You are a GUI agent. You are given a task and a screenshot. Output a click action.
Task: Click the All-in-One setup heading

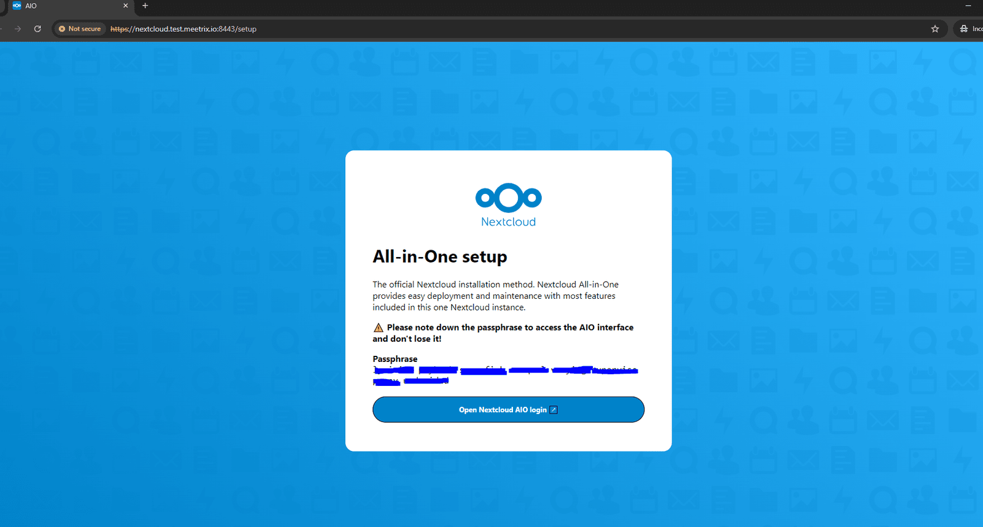click(440, 256)
